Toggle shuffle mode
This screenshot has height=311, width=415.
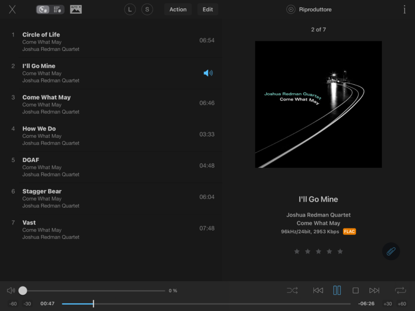pyautogui.click(x=292, y=291)
